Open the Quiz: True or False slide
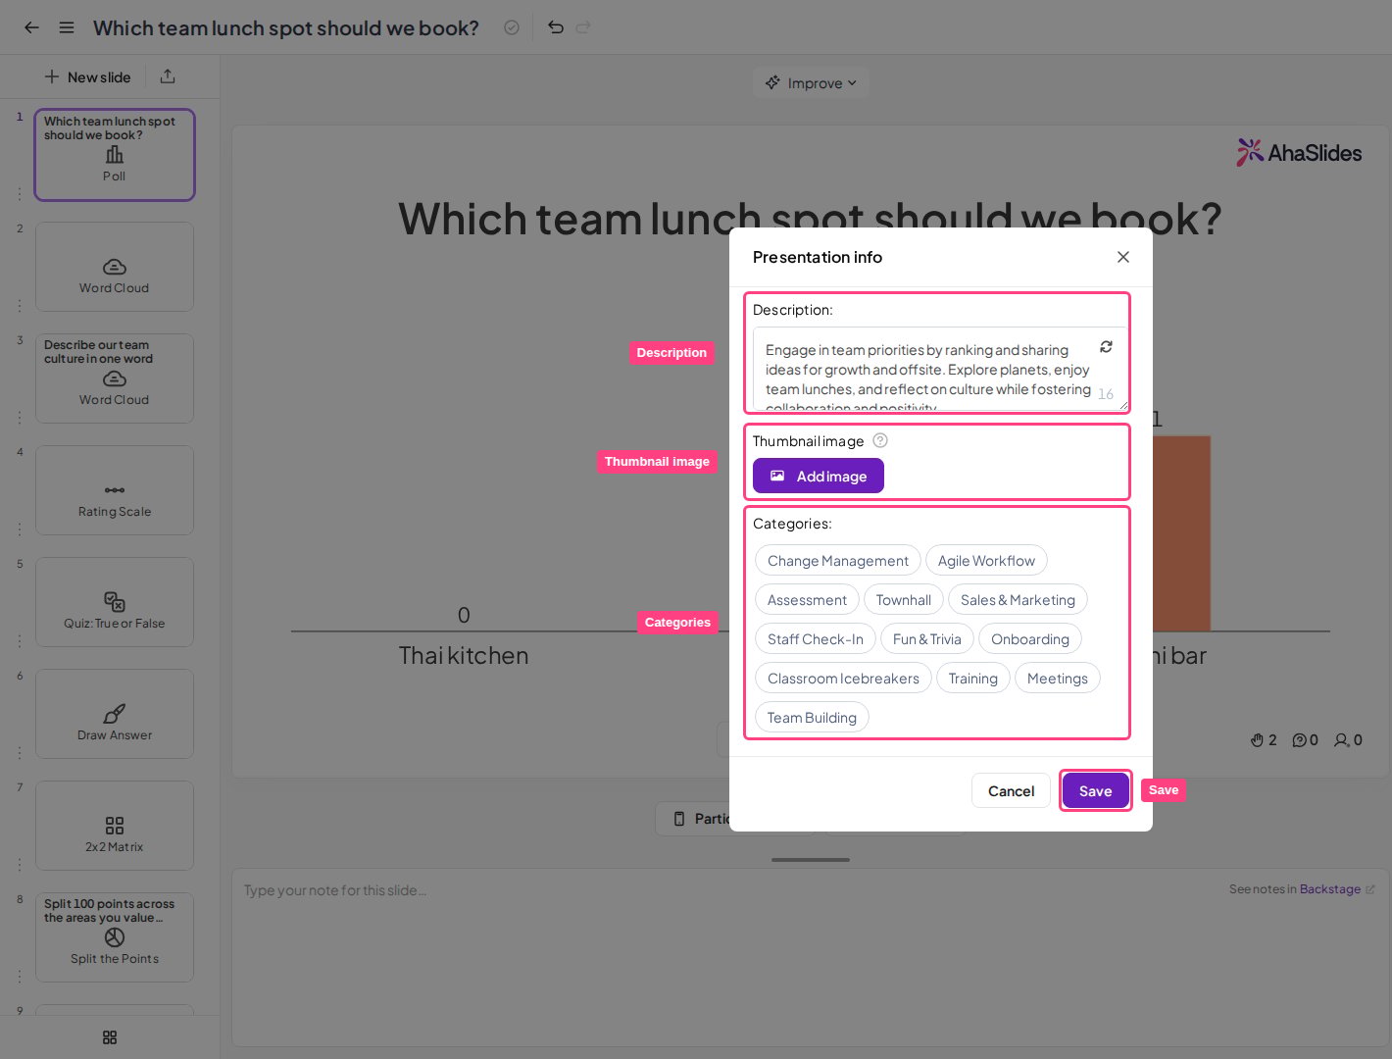The width and height of the screenshot is (1392, 1059). (x=115, y=602)
